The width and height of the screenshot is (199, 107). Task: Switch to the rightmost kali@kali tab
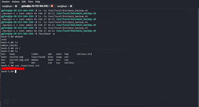[63, 6]
